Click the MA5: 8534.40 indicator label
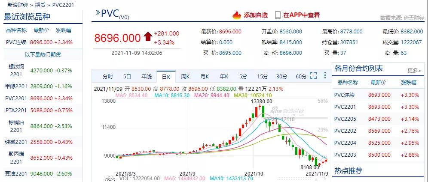This screenshot has width=428, height=182. coord(131,95)
